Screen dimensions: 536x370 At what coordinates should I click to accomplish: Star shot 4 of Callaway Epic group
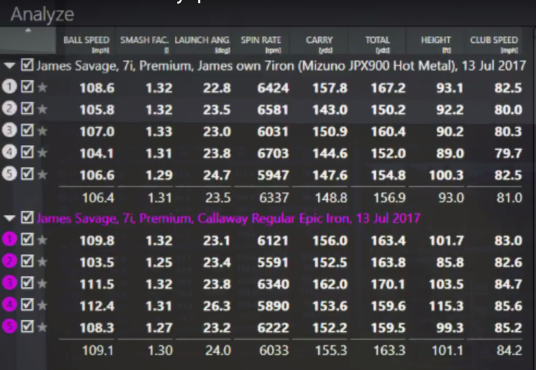pos(42,305)
